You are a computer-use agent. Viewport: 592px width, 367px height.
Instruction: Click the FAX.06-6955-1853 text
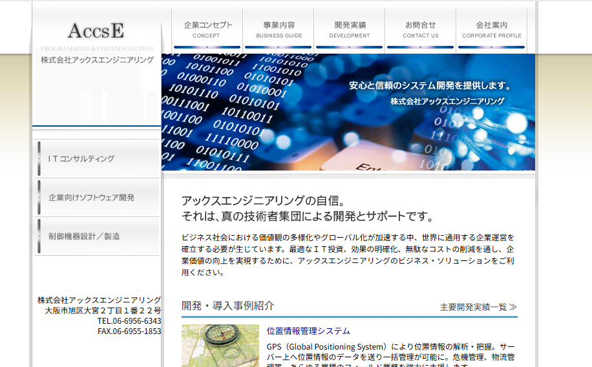[129, 331]
